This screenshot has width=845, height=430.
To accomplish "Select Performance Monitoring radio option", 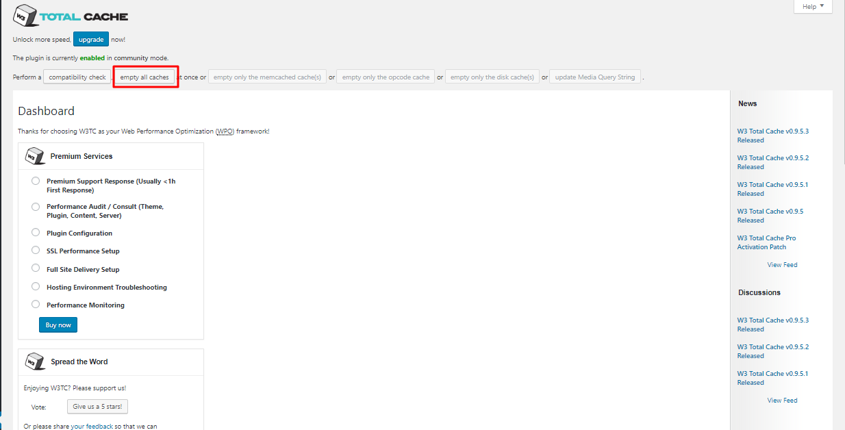I will click(x=36, y=305).
